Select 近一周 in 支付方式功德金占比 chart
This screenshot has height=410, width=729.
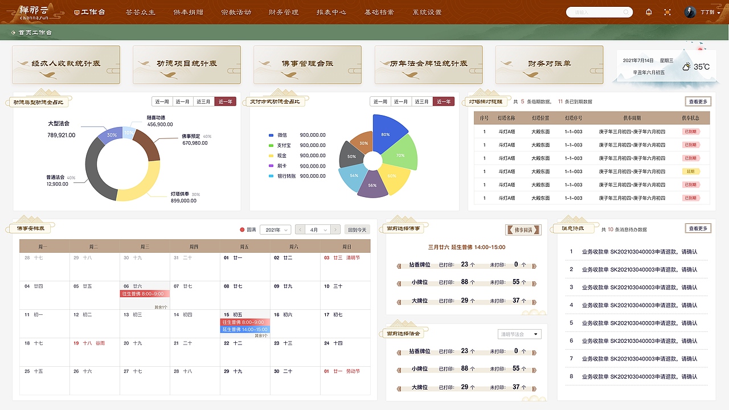pos(380,101)
